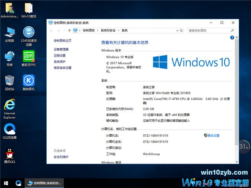Click the vertical scrollbar thumb
251x188 pixels.
(236, 92)
